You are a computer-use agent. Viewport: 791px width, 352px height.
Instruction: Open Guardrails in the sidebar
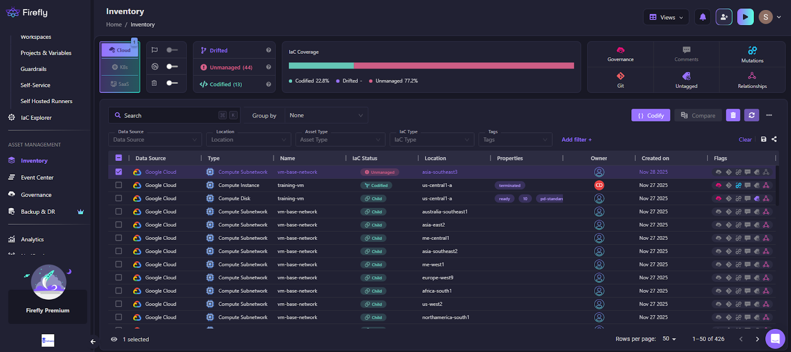34,69
